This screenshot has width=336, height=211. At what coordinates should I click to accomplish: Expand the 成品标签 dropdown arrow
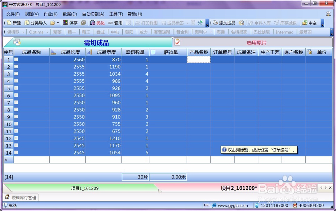pos(187,23)
